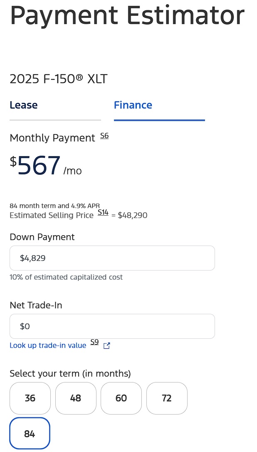257x452 pixels.
Task: Click into the Net Trade-In field
Action: tap(112, 326)
